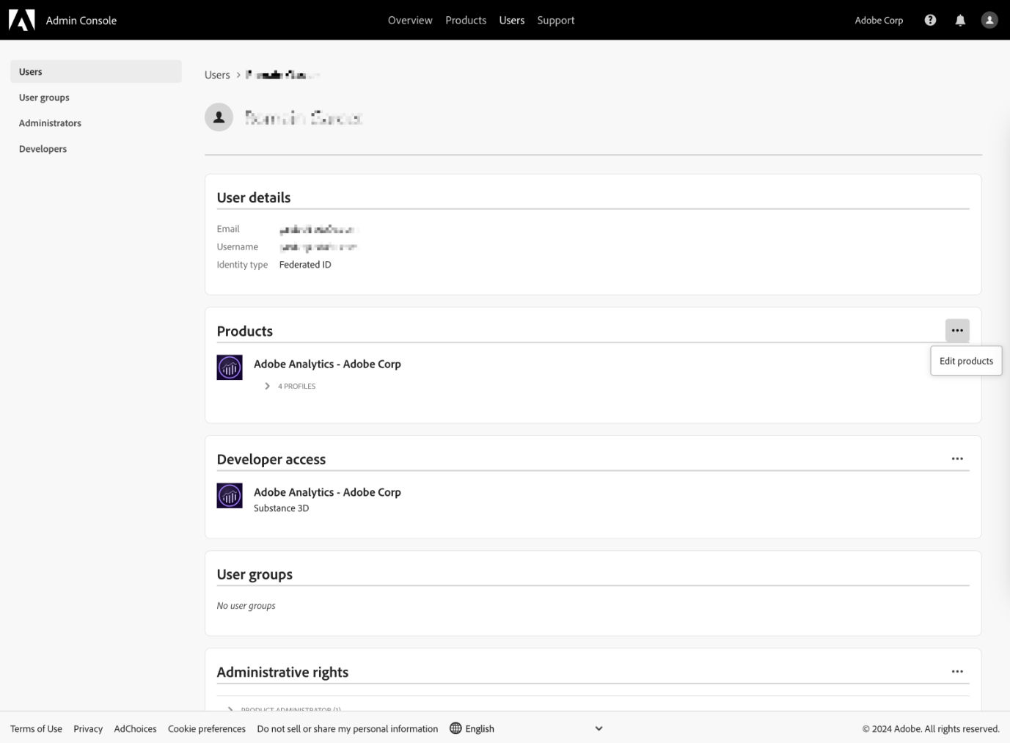Open Developer access three-dot menu
The image size is (1010, 743).
[x=957, y=458]
